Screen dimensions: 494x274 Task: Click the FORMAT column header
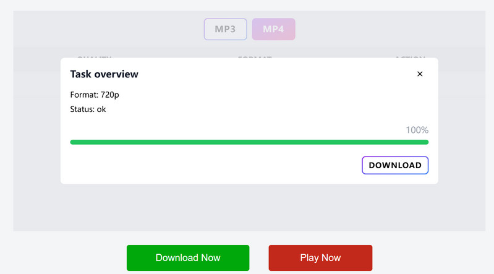click(255, 56)
